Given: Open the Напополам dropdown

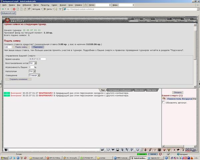Looking at the screenshot, I should point(32,71).
